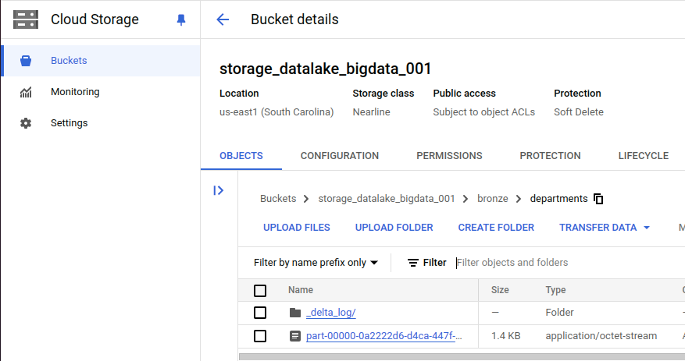The image size is (685, 361).
Task: Click the 'Subject to object ACLs' value
Action: click(483, 112)
